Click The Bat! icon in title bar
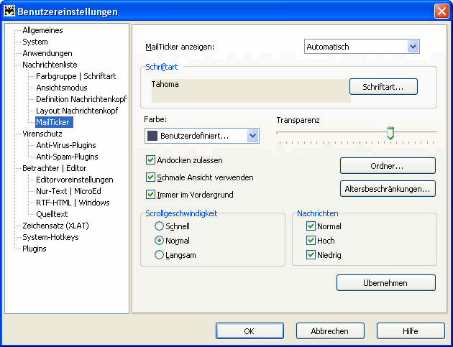The height and width of the screenshot is (347, 453). point(9,11)
